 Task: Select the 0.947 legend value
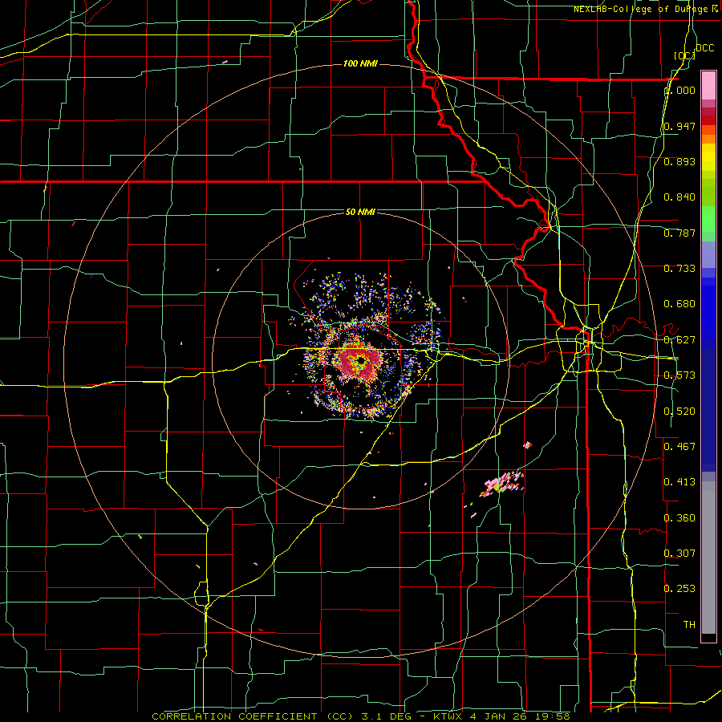click(679, 126)
